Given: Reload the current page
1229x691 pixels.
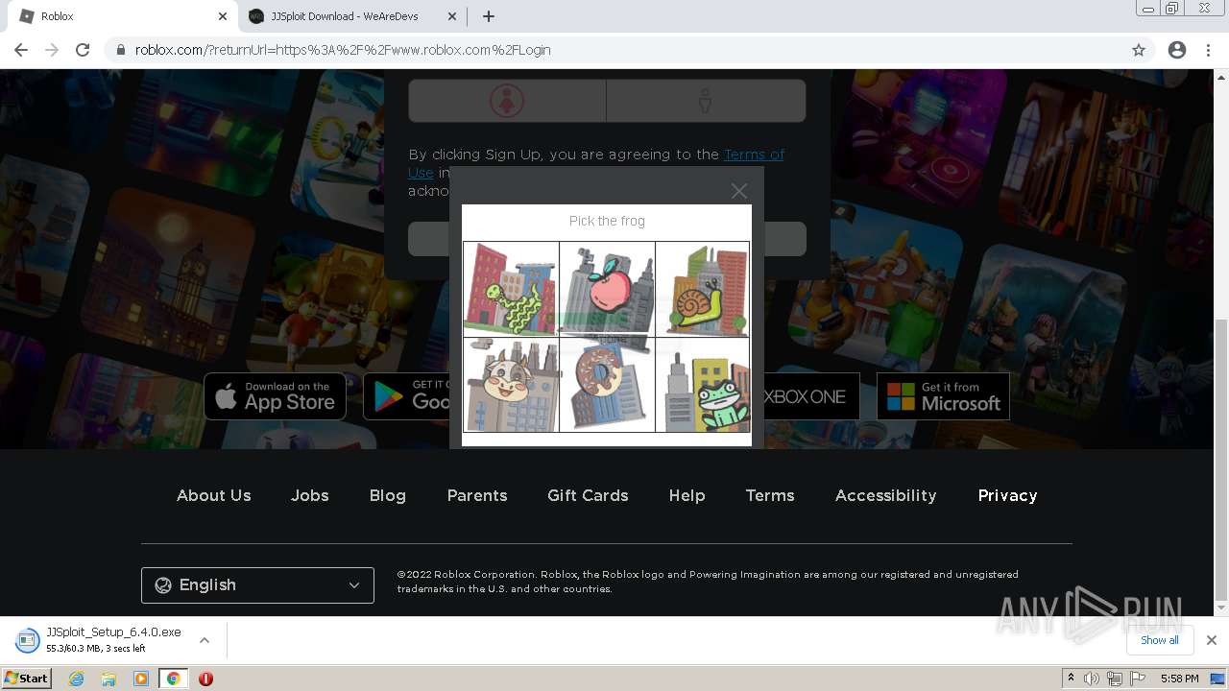Looking at the screenshot, I should point(83,50).
